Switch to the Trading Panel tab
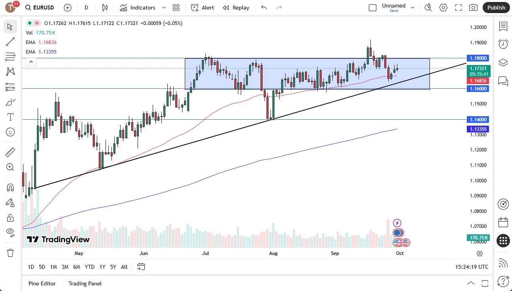 coord(85,283)
